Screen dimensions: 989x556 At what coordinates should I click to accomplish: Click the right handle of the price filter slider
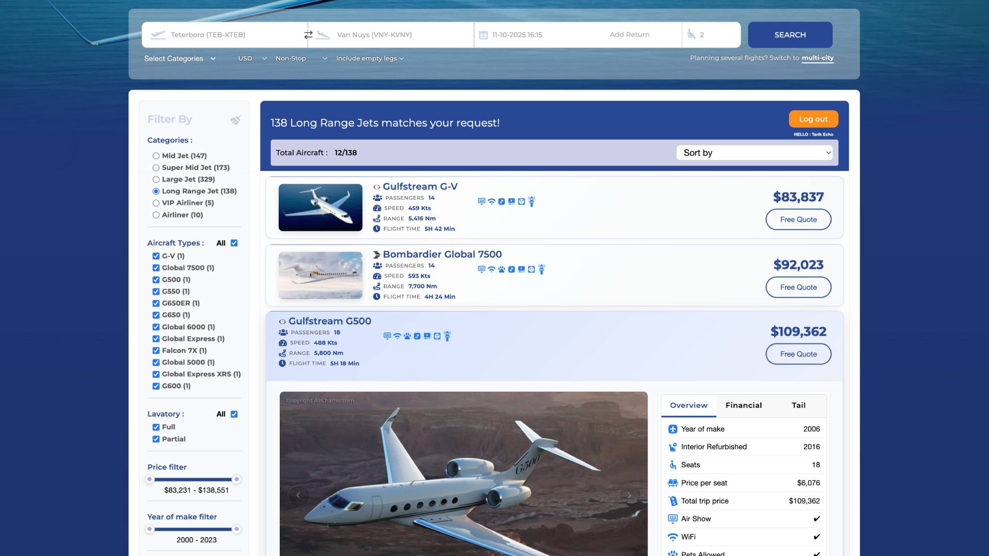(x=236, y=479)
